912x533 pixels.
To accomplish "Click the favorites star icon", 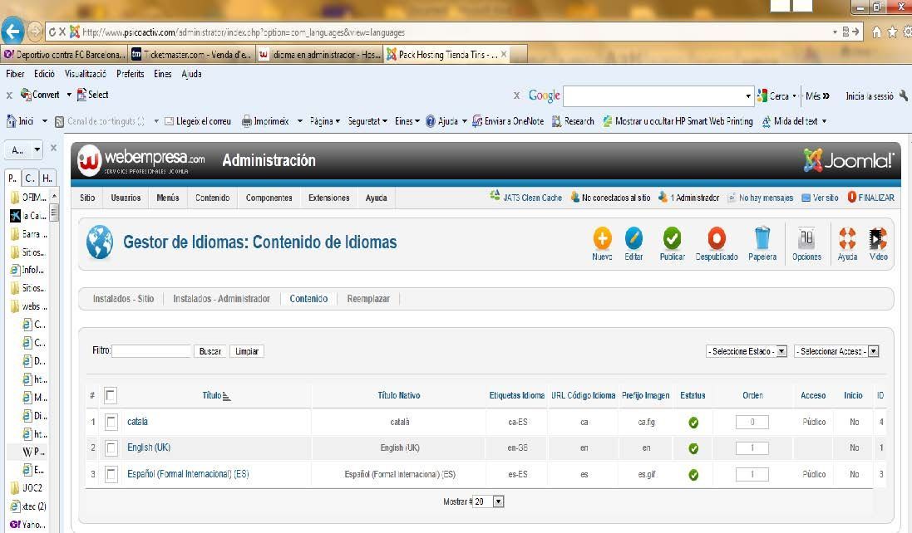I will click(x=892, y=32).
